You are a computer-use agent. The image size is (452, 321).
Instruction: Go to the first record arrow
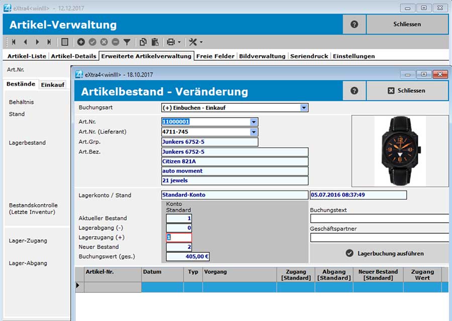coord(13,42)
